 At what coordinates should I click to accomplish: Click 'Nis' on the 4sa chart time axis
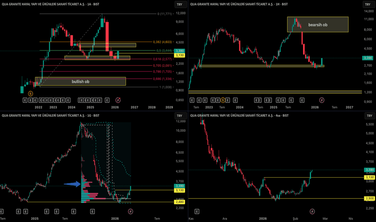(x=351, y=219)
